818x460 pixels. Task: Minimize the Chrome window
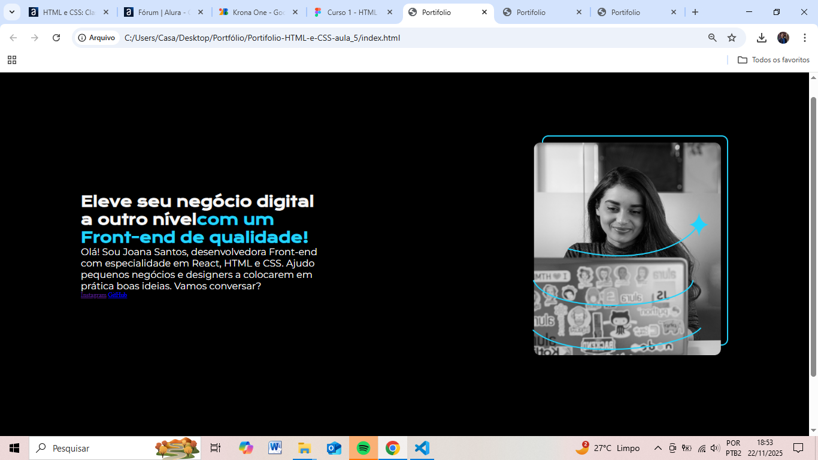coord(749,12)
